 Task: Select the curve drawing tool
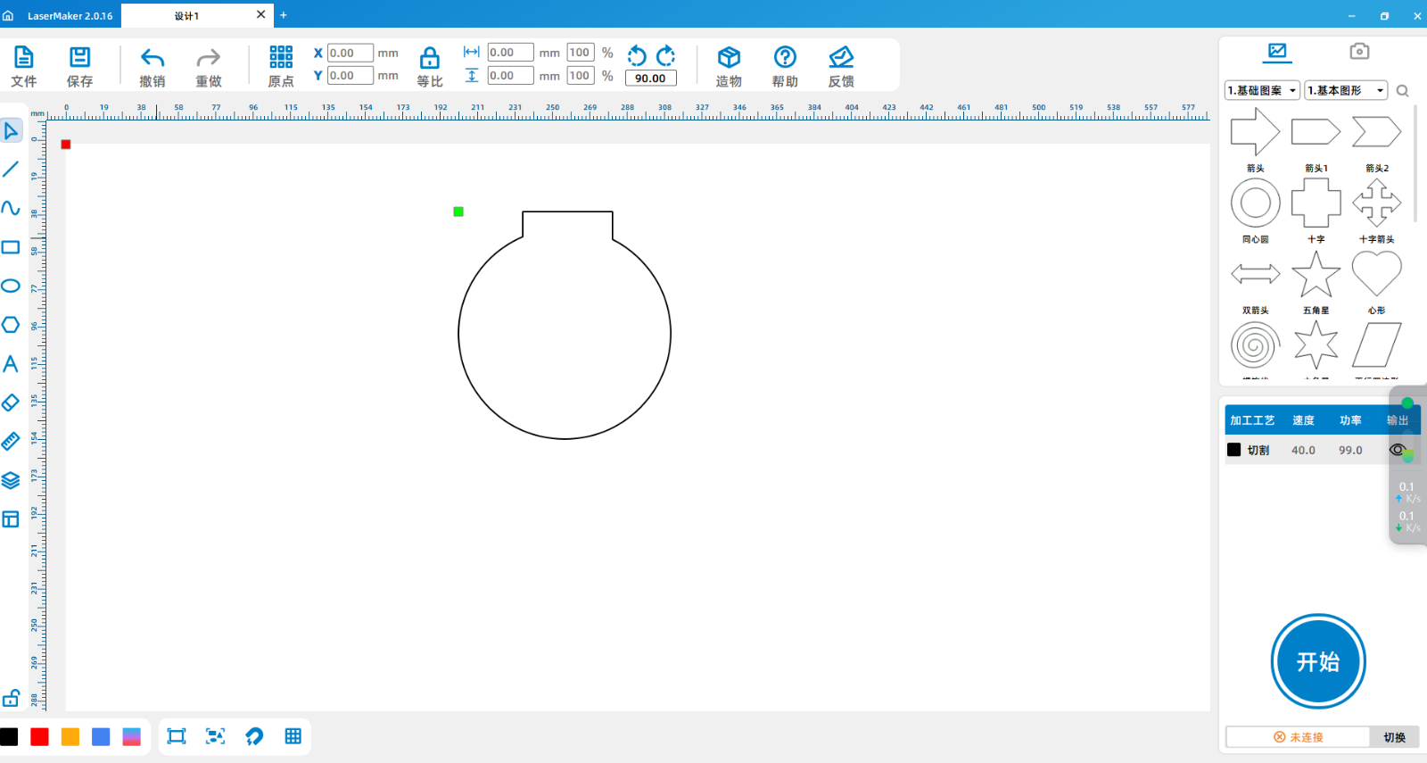click(11, 208)
